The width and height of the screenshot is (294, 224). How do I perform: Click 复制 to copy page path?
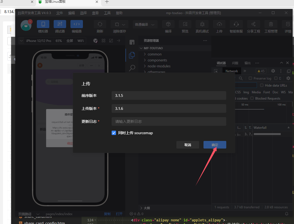tap(107, 214)
